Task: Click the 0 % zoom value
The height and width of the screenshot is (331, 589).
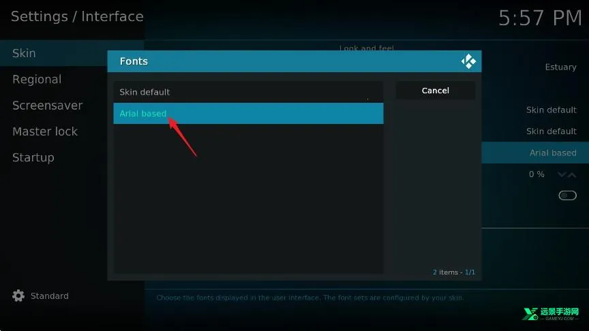Action: (x=537, y=174)
